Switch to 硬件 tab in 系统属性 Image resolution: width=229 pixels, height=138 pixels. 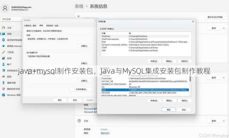click(x=35, y=26)
